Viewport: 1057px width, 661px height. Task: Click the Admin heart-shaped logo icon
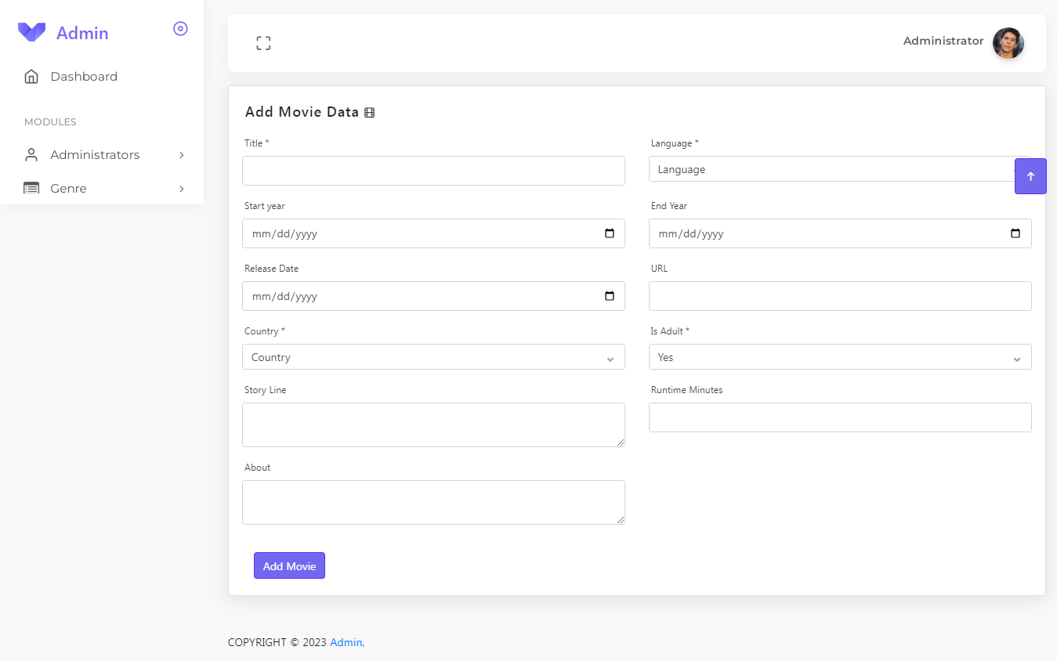[x=31, y=31]
